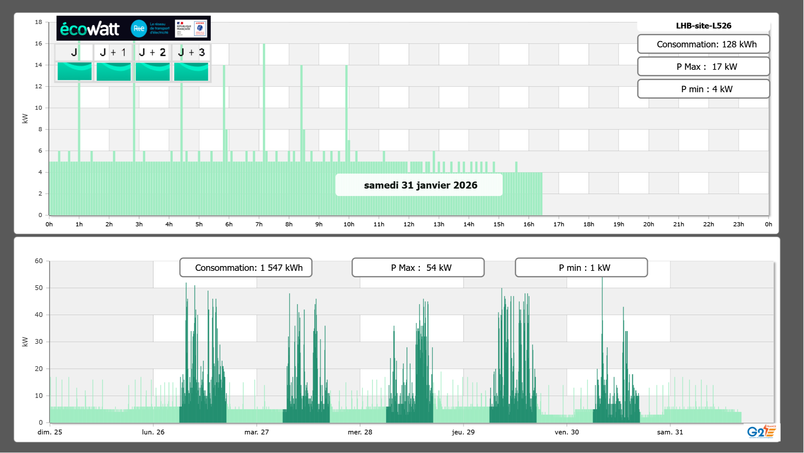Click the green signal under J + 3
This screenshot has width=804, height=453.
[191, 71]
